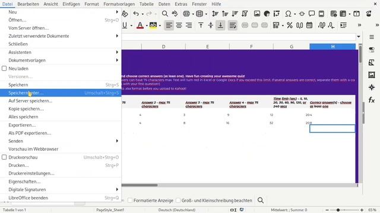The width and height of the screenshot is (380, 213).
Task: Click the split window icon
Action: [x=356, y=14]
